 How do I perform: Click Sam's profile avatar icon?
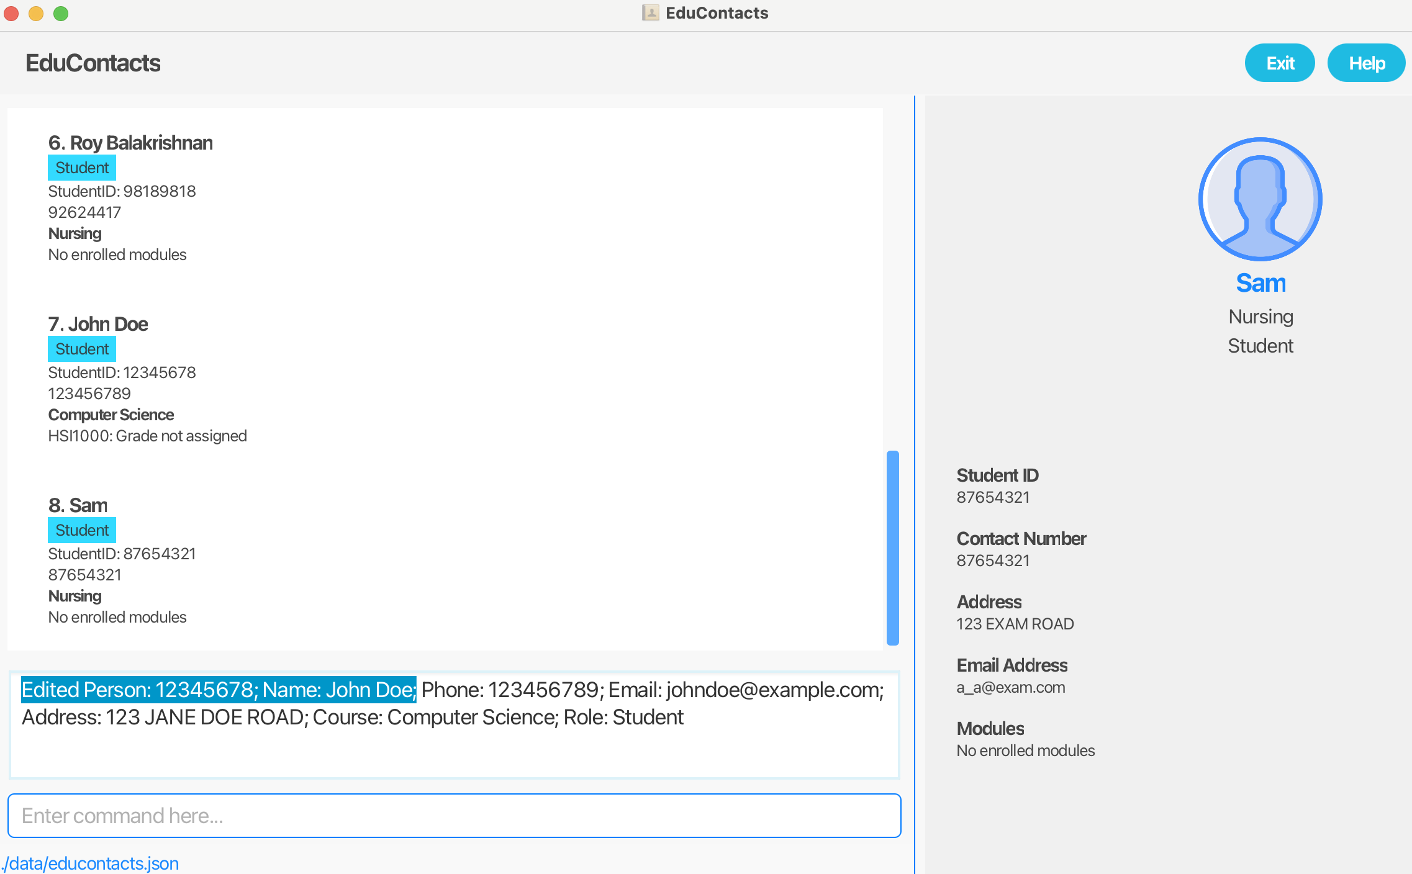tap(1260, 199)
